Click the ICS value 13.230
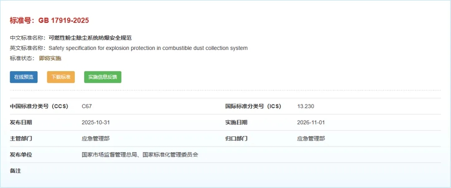The width and height of the screenshot is (451, 188). [x=305, y=106]
